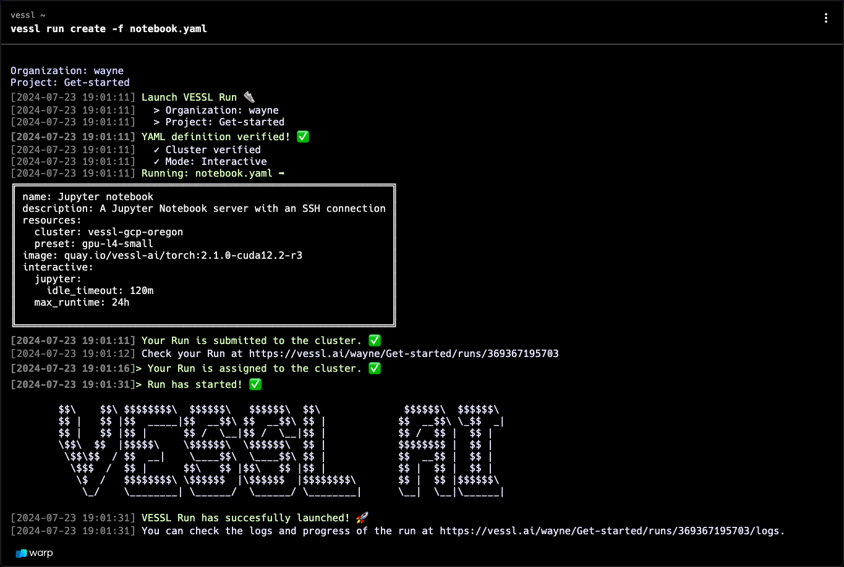Viewport: 844px width, 567px height.
Task: Click green check emoji after 'submitted to the cluster'
Action: point(375,340)
